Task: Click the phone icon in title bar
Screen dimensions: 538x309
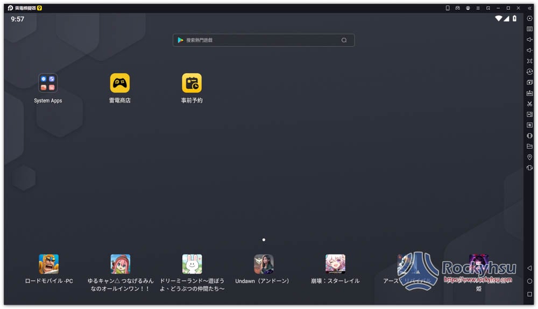Action: coord(448,8)
